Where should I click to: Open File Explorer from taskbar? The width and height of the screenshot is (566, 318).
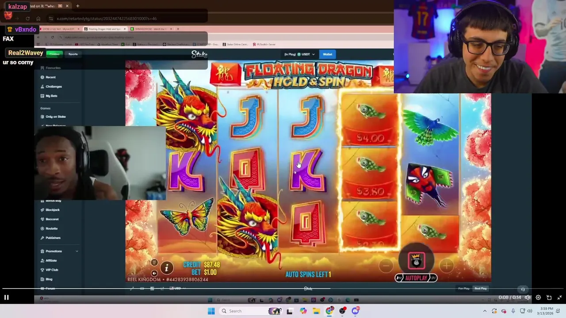point(316,311)
